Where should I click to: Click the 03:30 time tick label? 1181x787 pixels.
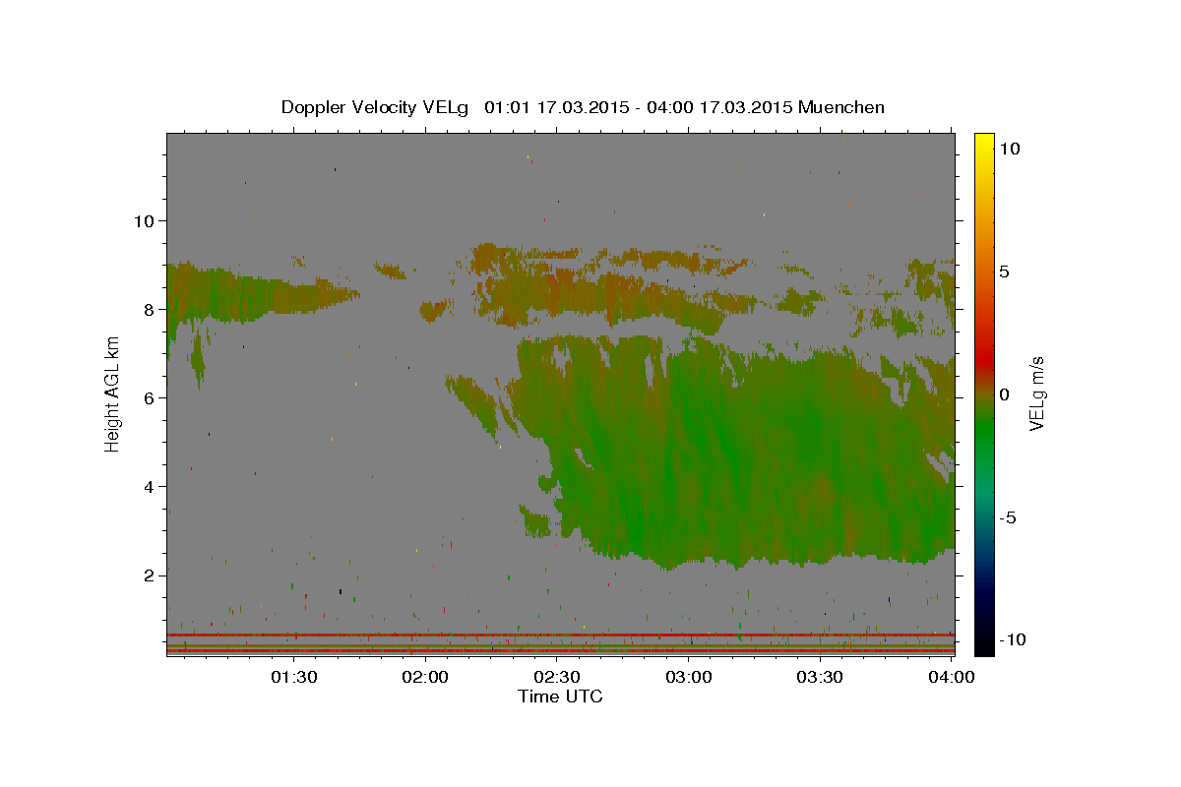[x=821, y=677]
